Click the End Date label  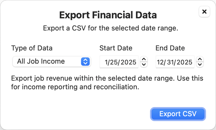[170, 48]
